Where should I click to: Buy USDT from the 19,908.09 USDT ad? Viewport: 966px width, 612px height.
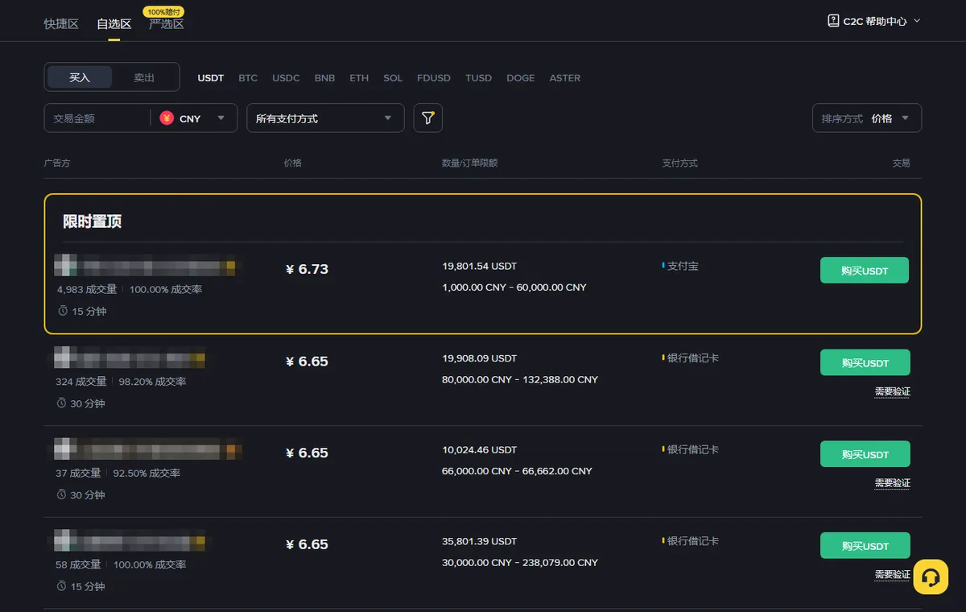pos(865,362)
